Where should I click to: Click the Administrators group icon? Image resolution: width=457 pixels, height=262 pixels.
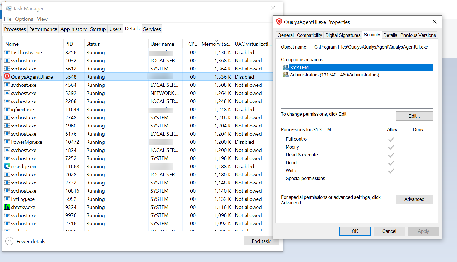click(286, 75)
